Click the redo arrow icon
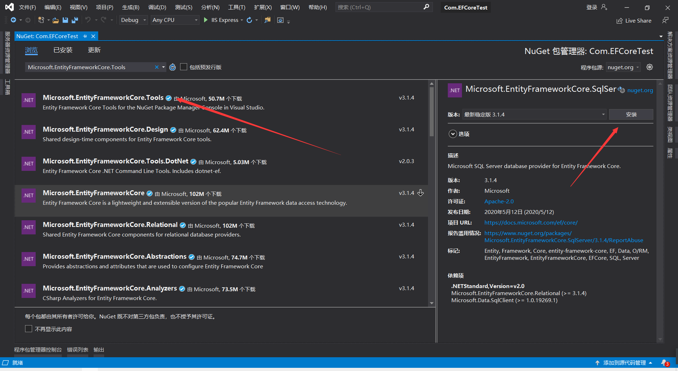Image resolution: width=678 pixels, height=371 pixels. 103,20
